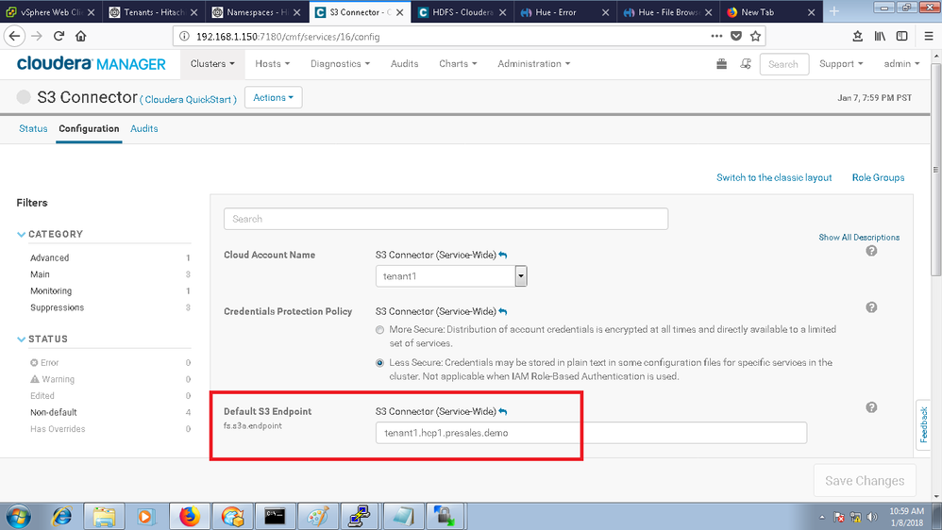Show help for Credentials Protection Policy
The height and width of the screenshot is (530, 942).
click(x=871, y=307)
